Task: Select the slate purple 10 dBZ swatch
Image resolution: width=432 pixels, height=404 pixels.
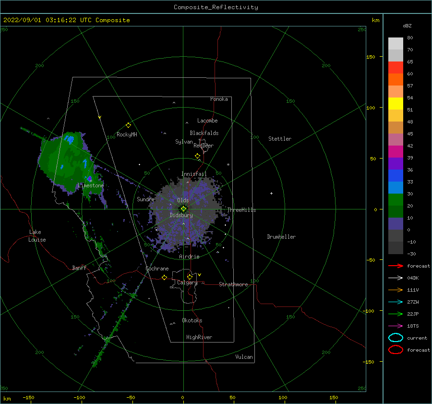Action: tap(396, 223)
